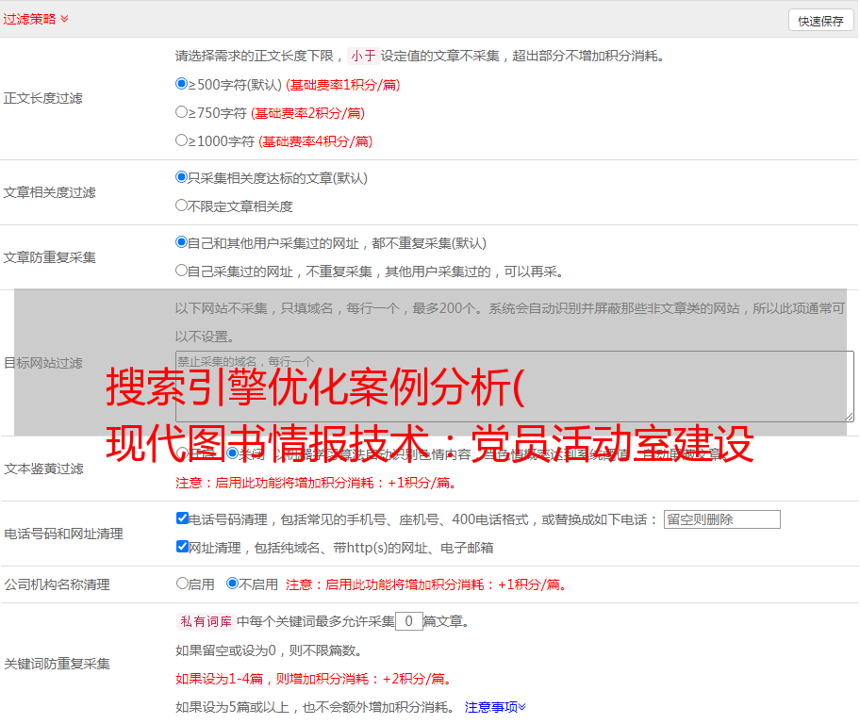Collapse the 过滤策略 section chevron

pos(64,19)
